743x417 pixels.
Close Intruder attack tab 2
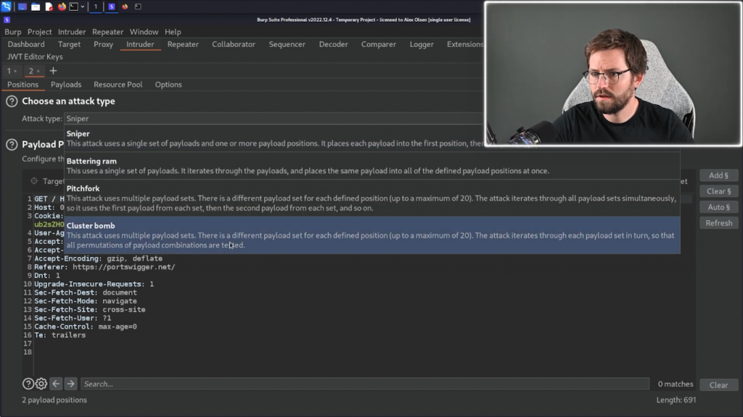(x=38, y=72)
